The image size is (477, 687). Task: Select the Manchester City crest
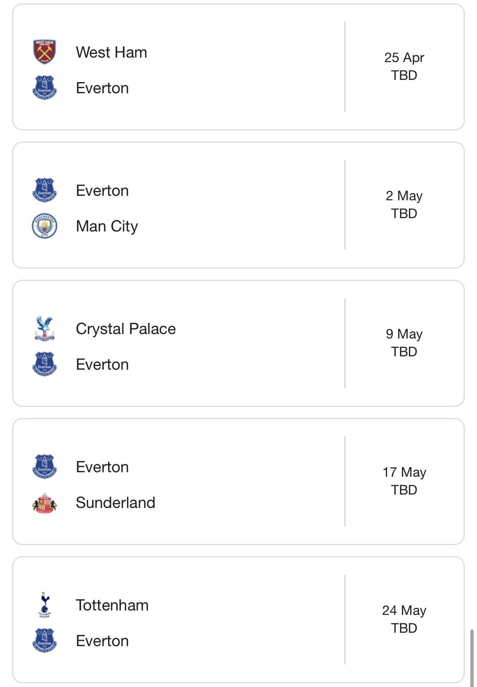point(45,226)
